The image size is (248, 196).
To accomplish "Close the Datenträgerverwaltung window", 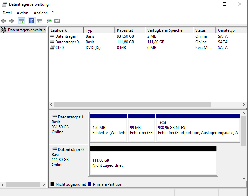I will coord(240,4).
